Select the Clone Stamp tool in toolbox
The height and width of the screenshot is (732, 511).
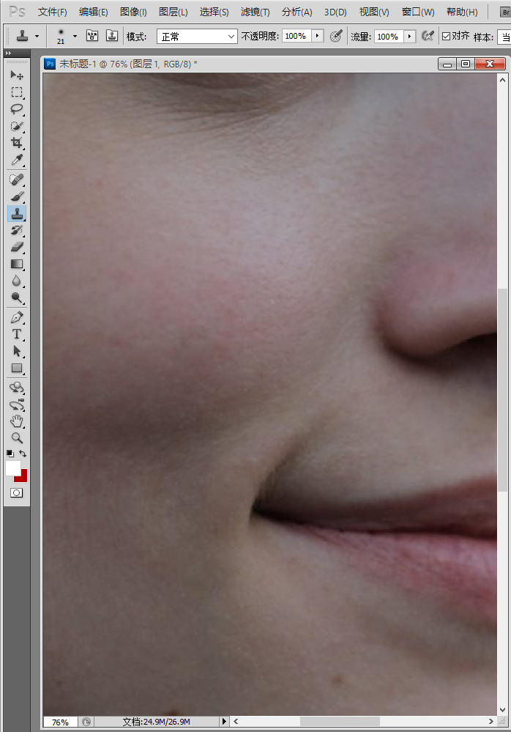(17, 213)
